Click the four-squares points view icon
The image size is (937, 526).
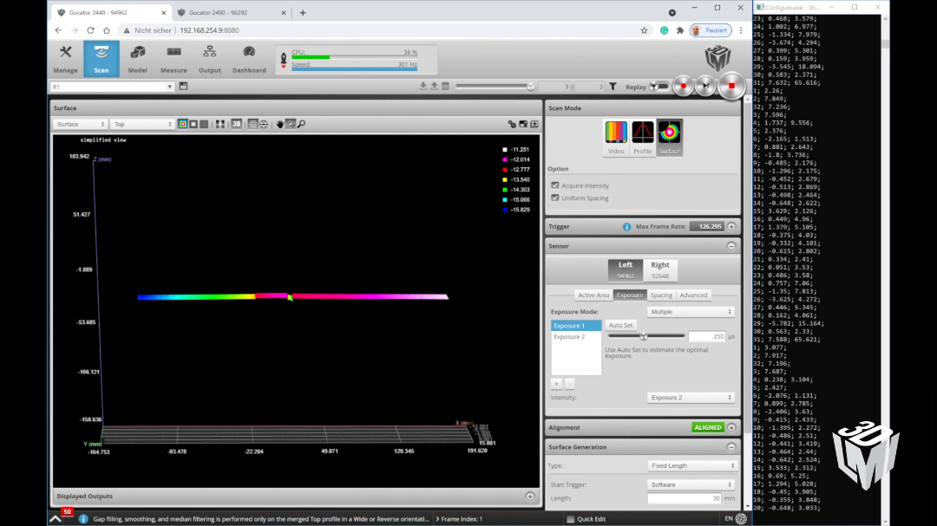(x=220, y=124)
